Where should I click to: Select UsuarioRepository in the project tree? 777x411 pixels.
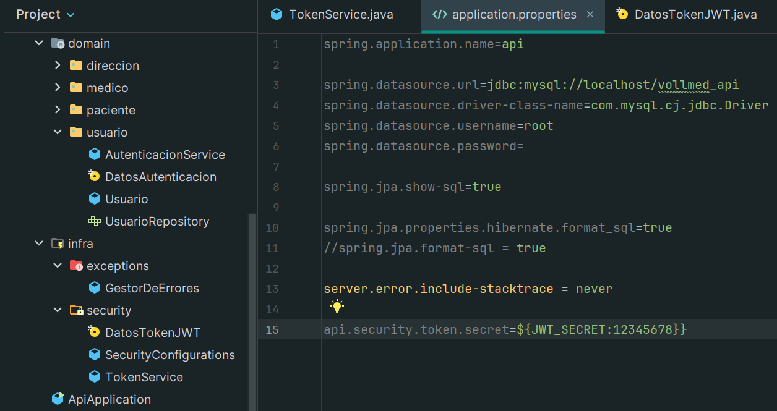click(x=157, y=221)
